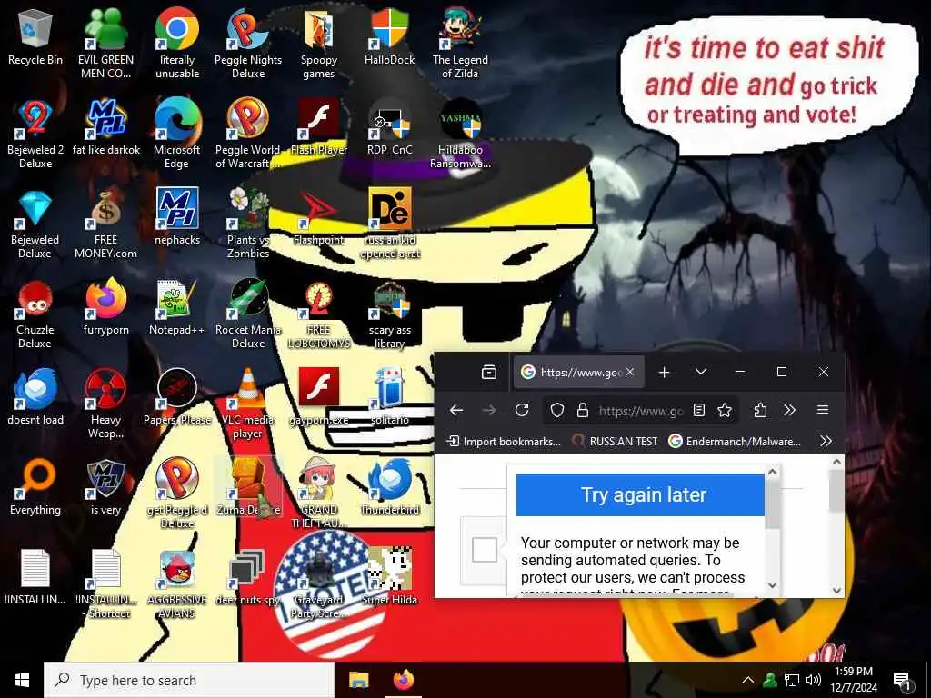Click captcha popup scrollbar down arrow
The image size is (931, 698).
[773, 584]
